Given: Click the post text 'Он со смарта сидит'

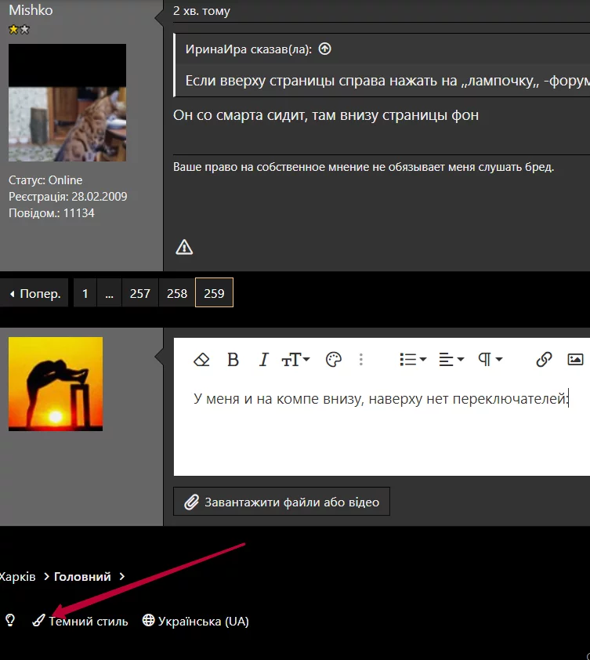Looking at the screenshot, I should click(x=326, y=115).
